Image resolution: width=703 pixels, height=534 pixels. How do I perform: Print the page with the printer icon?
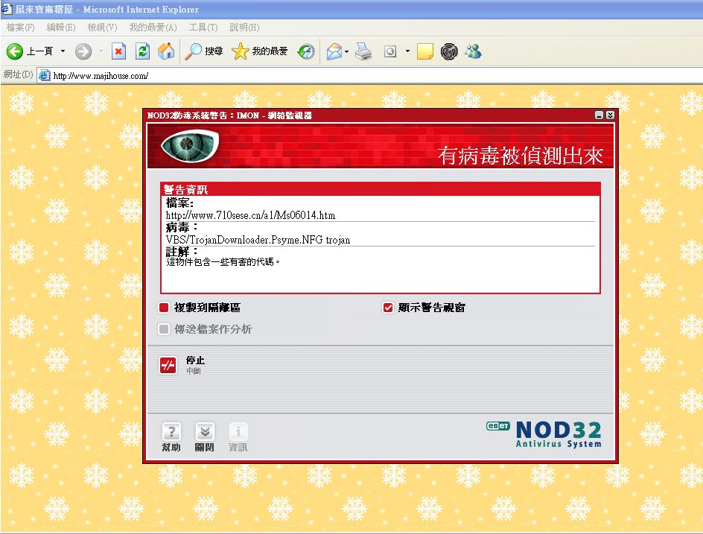click(x=363, y=51)
